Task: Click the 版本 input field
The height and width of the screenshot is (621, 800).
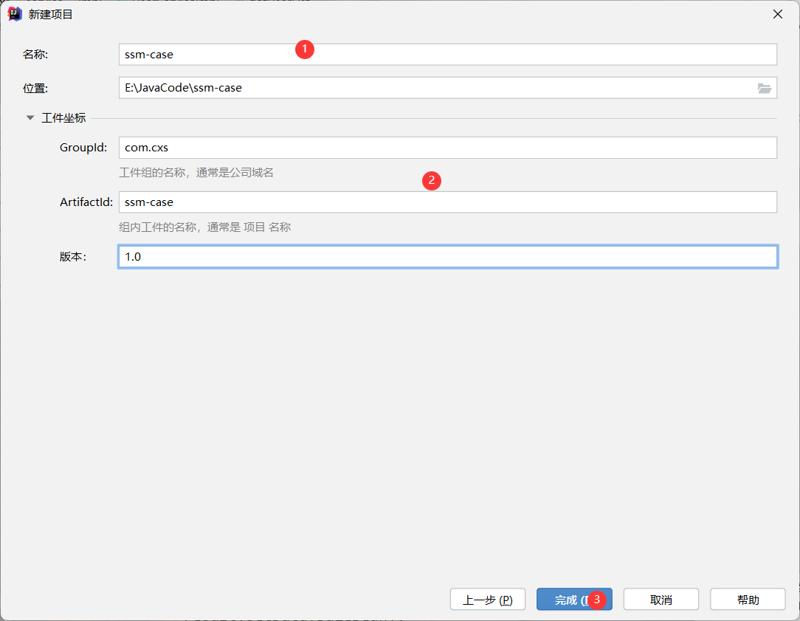Action: pos(447,257)
